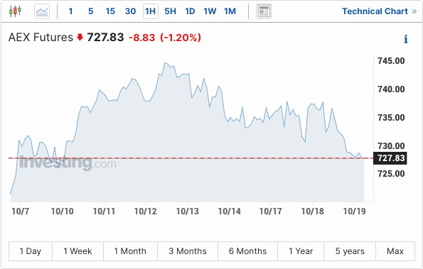Click the 730.00 axis label
Screen dimensions: 423x269
click(x=391, y=146)
